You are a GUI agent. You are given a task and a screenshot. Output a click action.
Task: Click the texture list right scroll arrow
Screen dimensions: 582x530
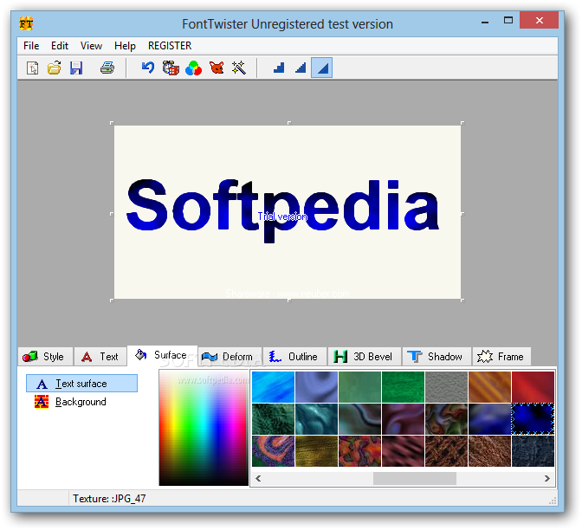(547, 478)
